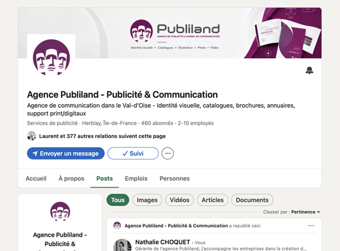The image size is (340, 251).
Task: Click the Publiland logo in sidebar card
Action: (60, 211)
